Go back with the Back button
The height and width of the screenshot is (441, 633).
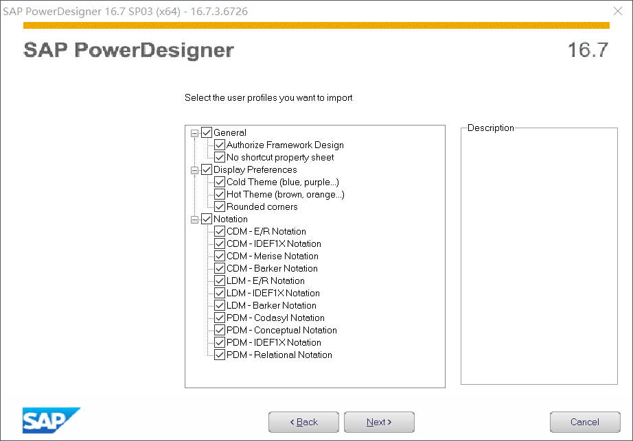(303, 422)
